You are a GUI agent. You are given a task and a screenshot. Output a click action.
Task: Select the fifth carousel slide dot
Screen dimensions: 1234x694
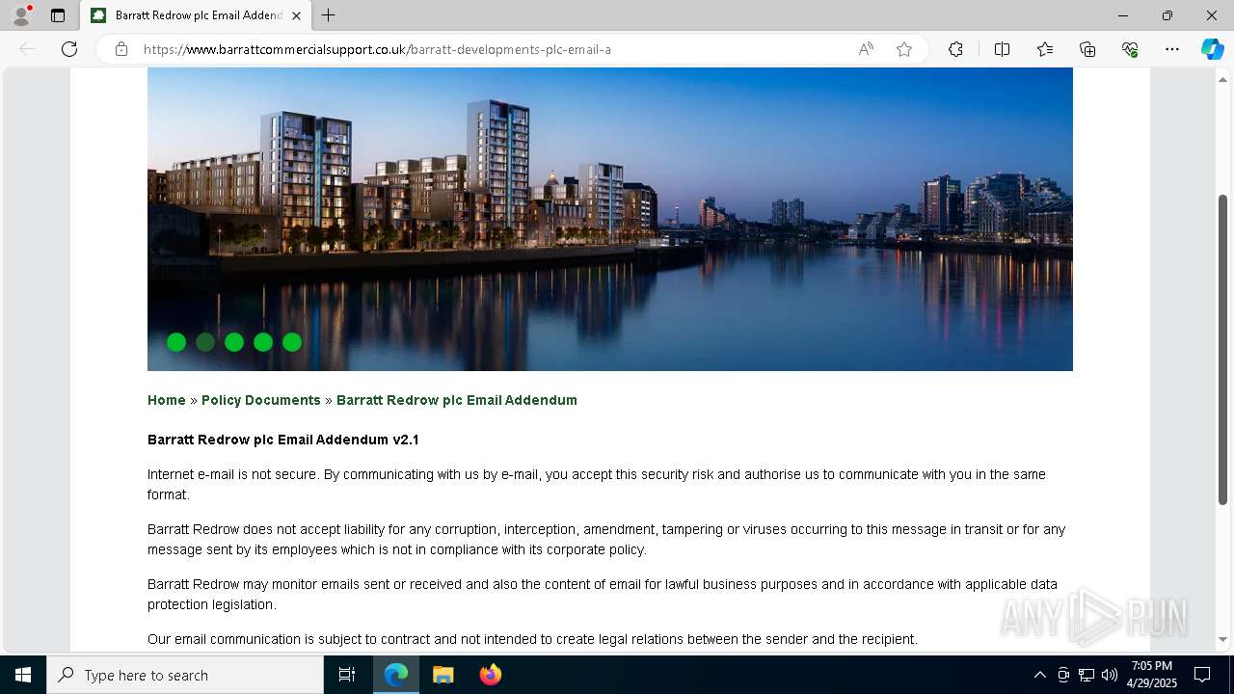292,342
